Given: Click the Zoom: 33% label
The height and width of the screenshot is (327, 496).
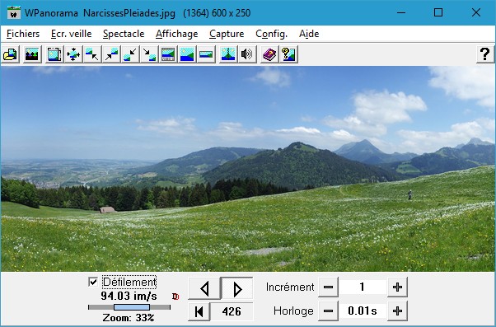Looking at the screenshot, I should pos(129,317).
